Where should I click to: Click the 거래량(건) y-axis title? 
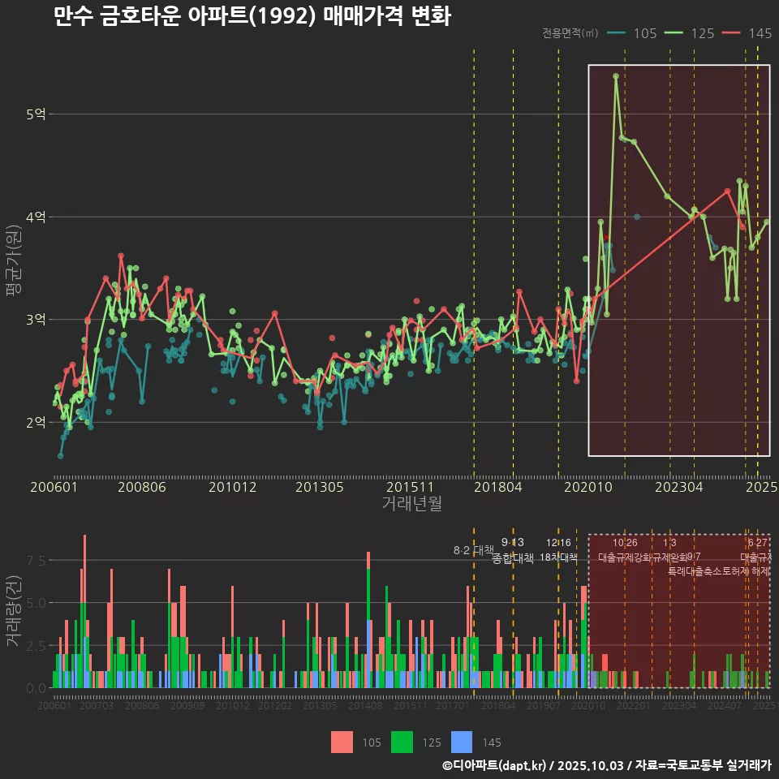(14, 611)
